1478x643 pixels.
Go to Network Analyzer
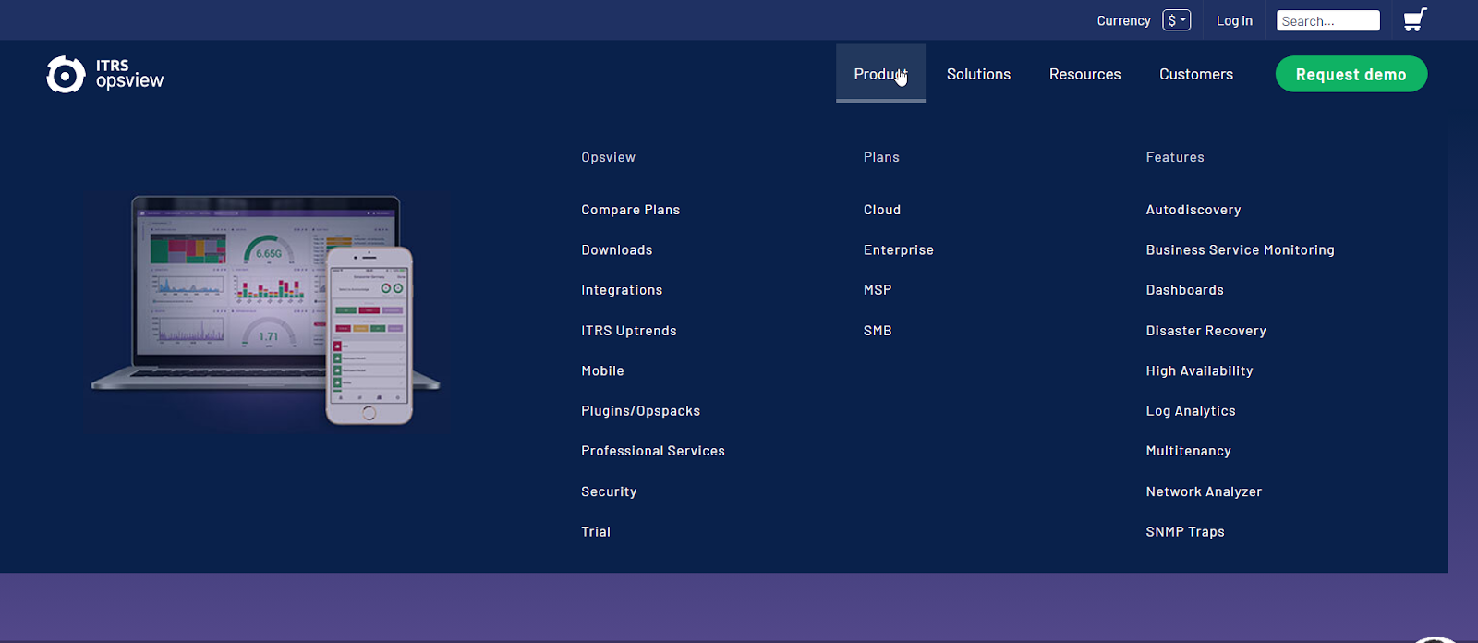coord(1204,491)
